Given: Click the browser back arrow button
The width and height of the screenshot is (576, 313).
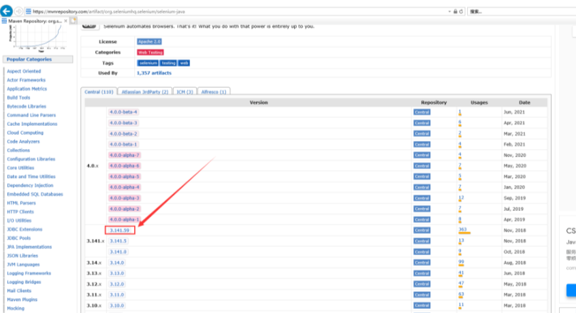Looking at the screenshot, I should coord(7,11).
